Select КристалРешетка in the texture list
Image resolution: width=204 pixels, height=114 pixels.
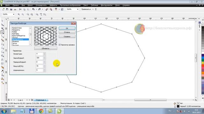[x=18, y=35]
